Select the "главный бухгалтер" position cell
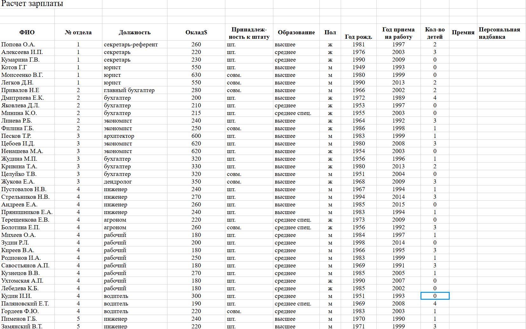The image size is (526, 329). pos(129,90)
